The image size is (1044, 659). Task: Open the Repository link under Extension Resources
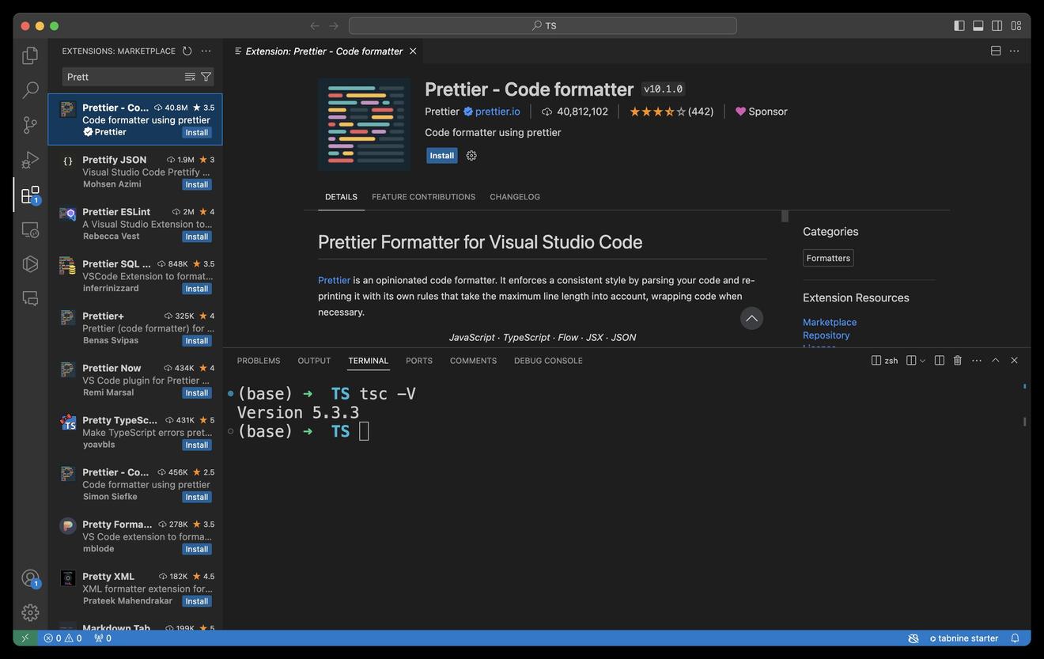(x=826, y=335)
